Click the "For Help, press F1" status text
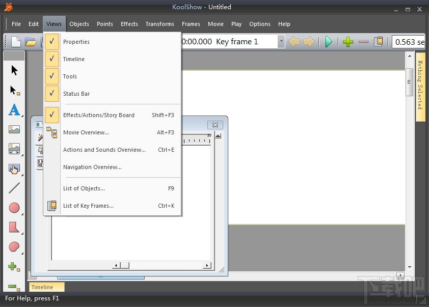Image resolution: width=429 pixels, height=307 pixels. coord(32,298)
